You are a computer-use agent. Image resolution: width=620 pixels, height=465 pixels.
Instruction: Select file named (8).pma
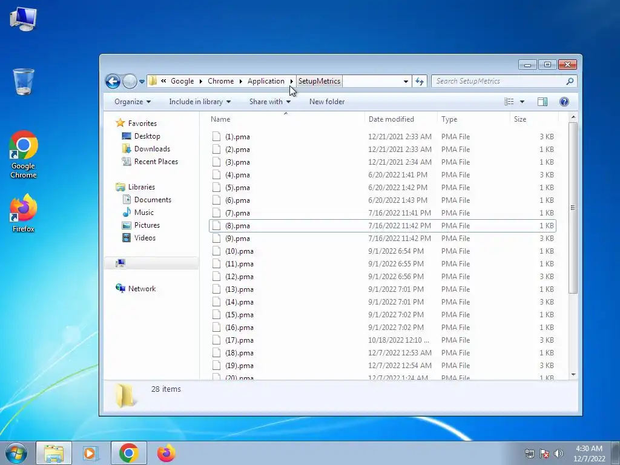237,226
